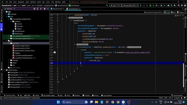This screenshot has width=187, height=105.
Task: Click Apply Changes and Restart Activity icon
Action: (144, 5)
